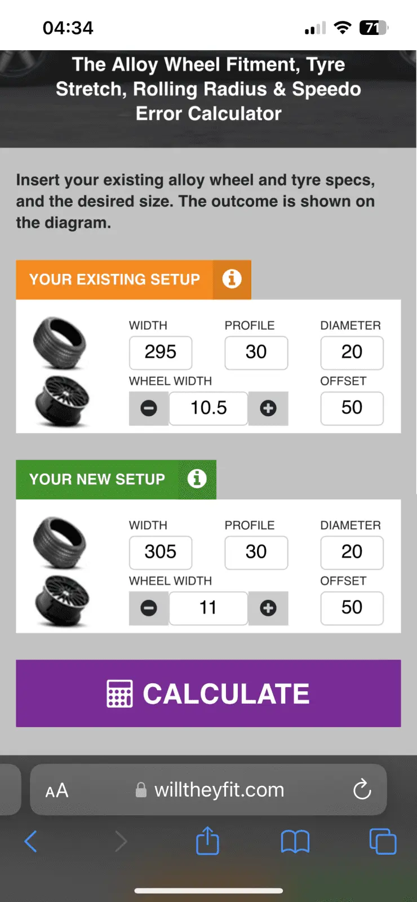This screenshot has height=902, width=417.
Task: Tap the willtheyfit.com address bar
Action: click(219, 790)
